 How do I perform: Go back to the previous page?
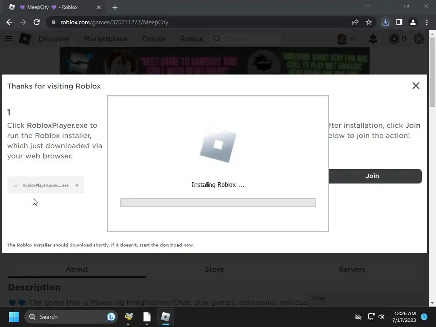[9, 22]
